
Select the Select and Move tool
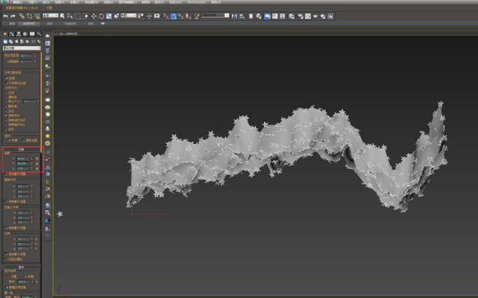click(x=94, y=16)
